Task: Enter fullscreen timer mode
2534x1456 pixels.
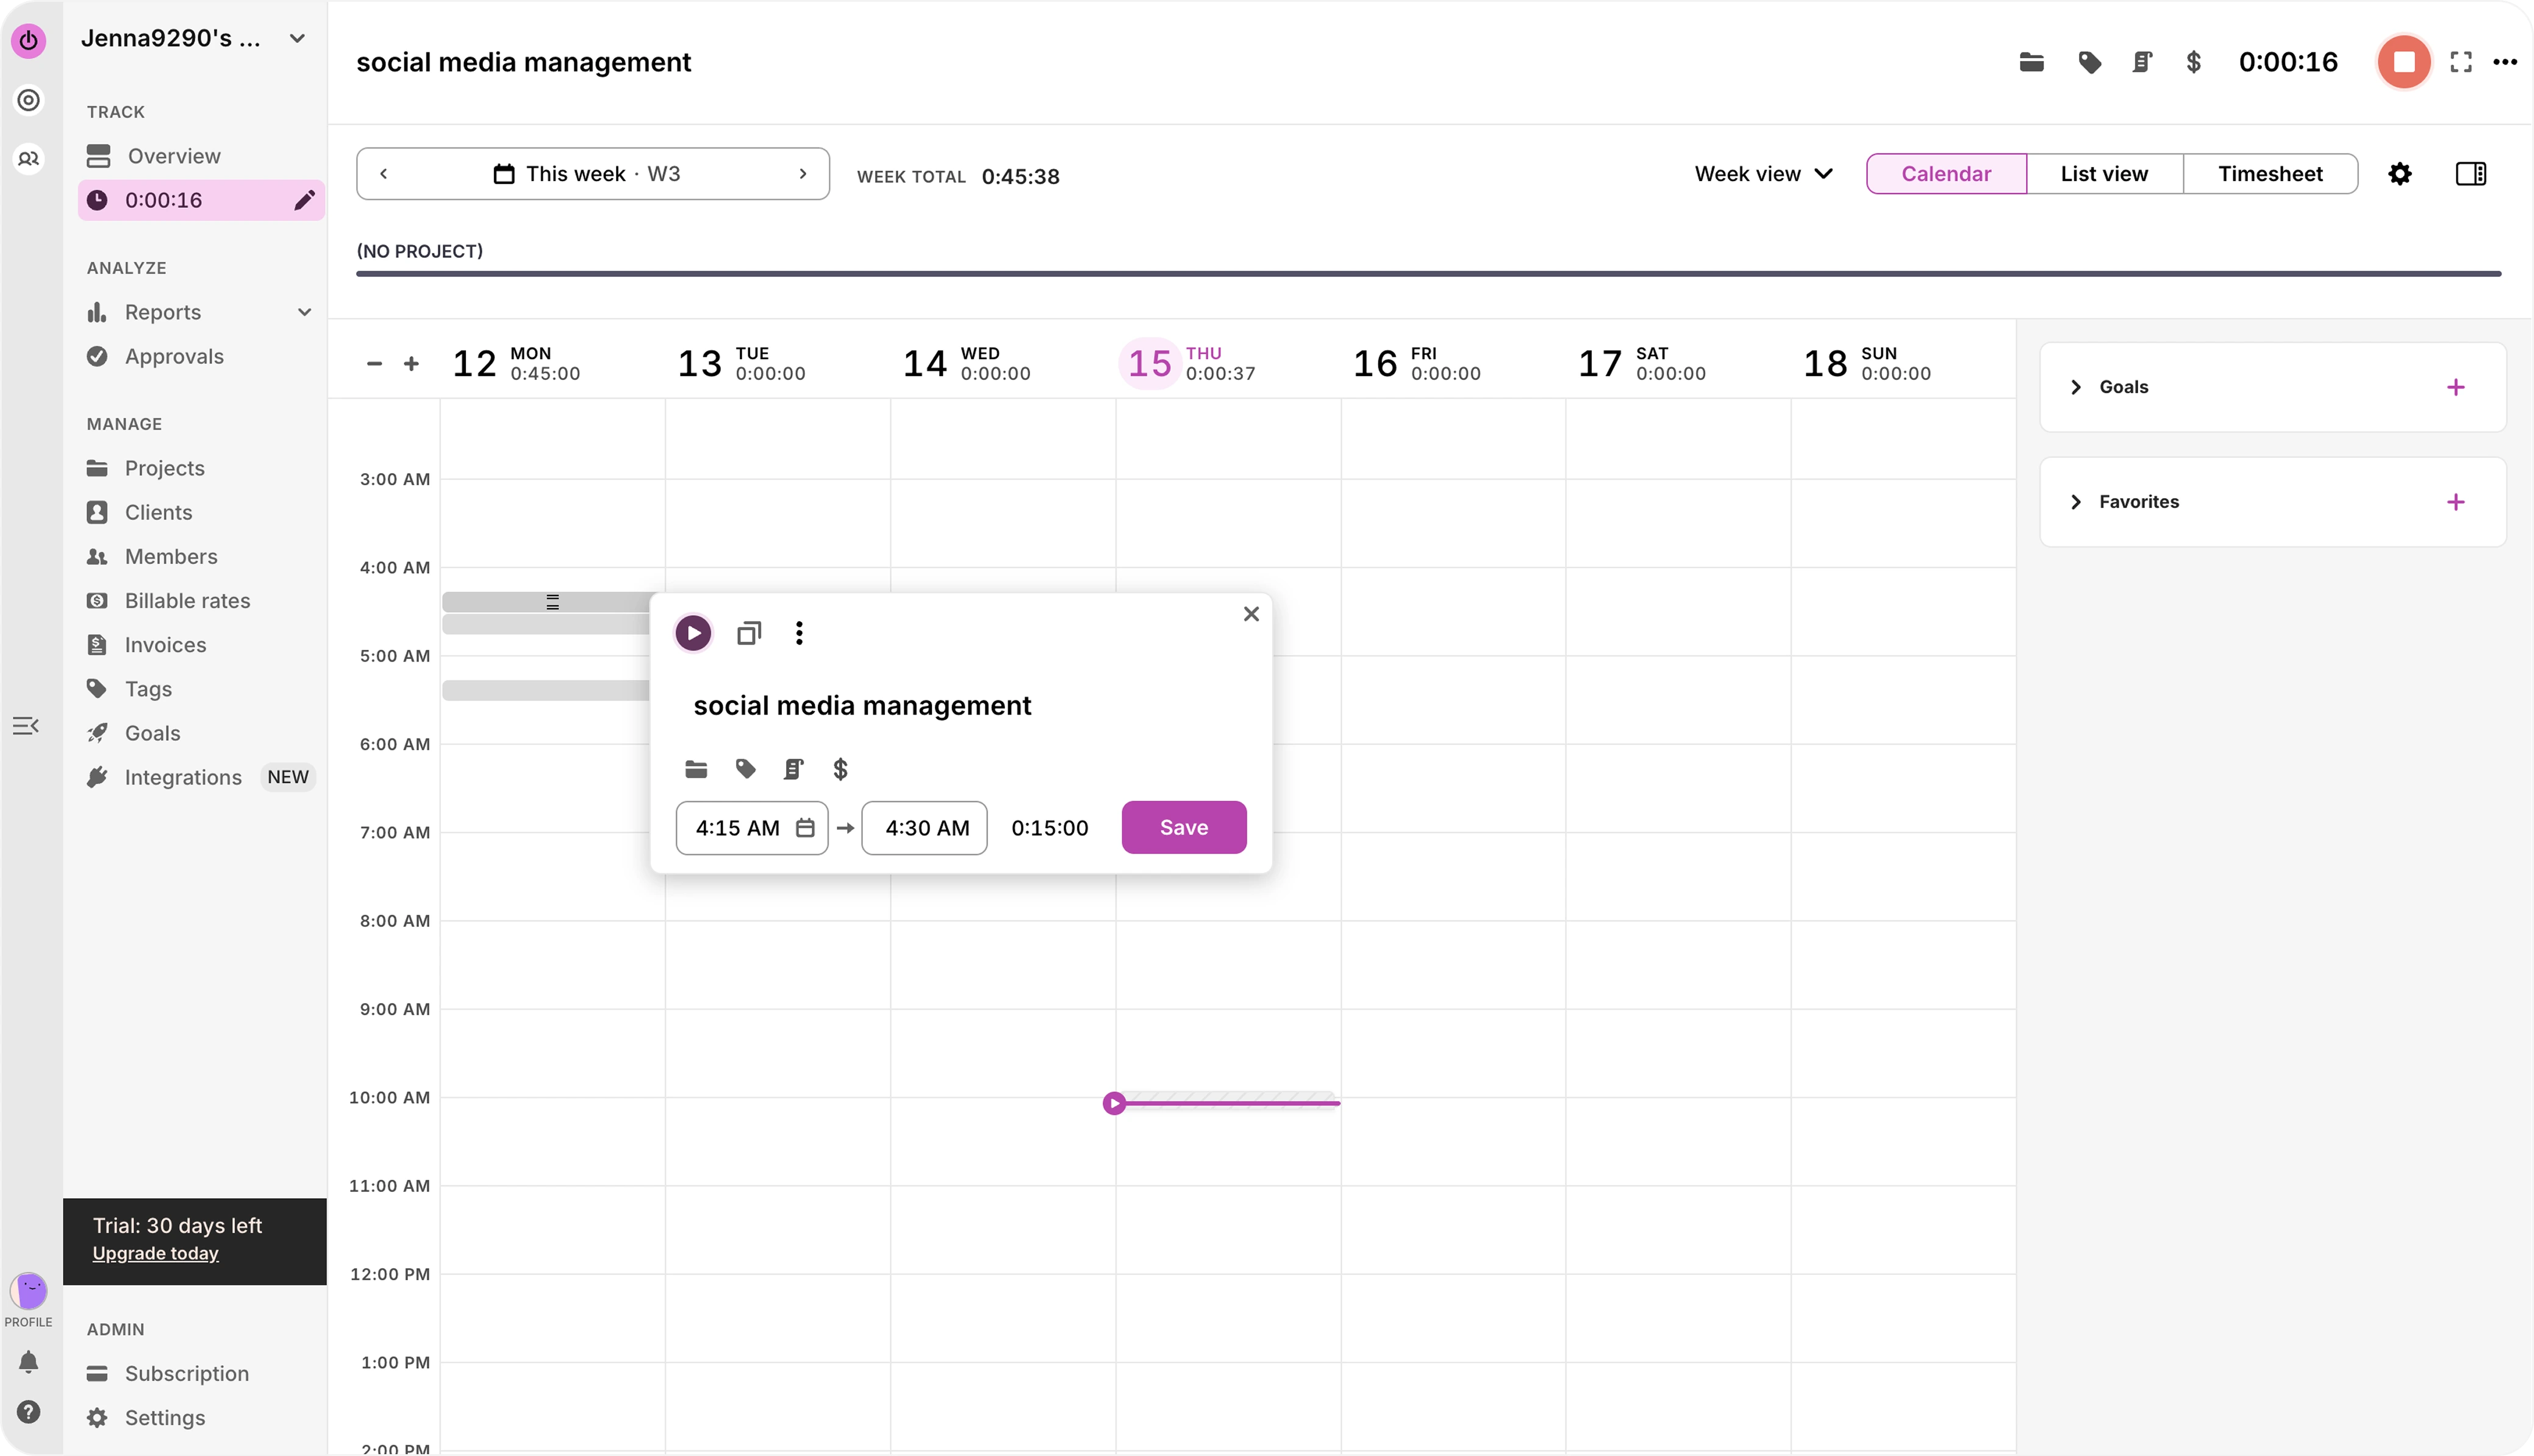Action: tap(2461, 62)
